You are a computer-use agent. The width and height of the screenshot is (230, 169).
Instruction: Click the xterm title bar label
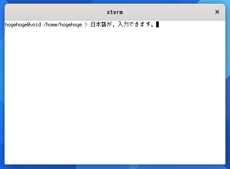[x=115, y=12]
